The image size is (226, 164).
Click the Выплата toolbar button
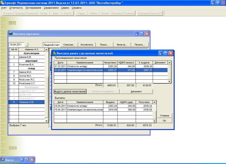coord(117,13)
